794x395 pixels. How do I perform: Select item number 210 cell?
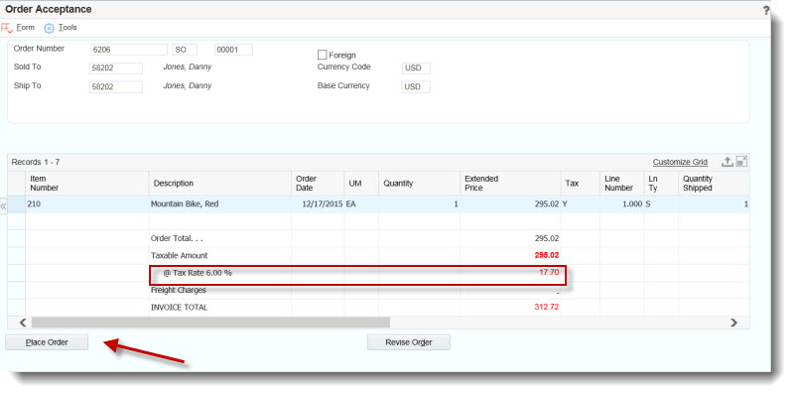pyautogui.click(x=87, y=204)
